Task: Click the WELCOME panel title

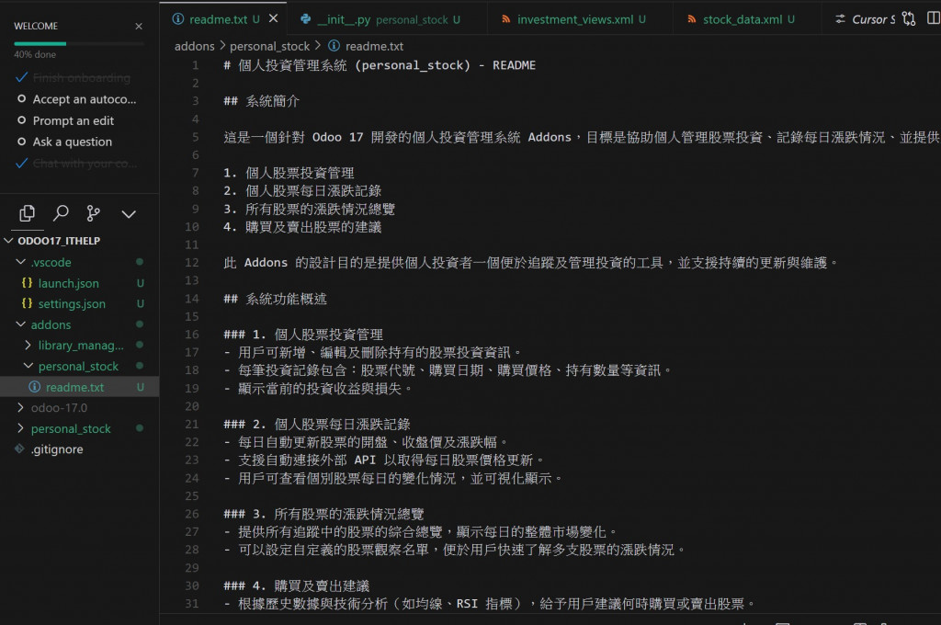Action: click(36, 27)
